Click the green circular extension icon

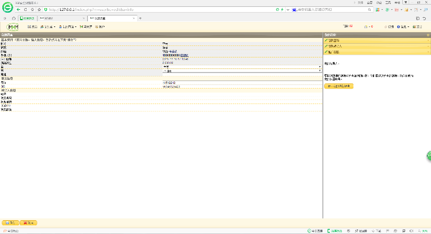coord(387,10)
